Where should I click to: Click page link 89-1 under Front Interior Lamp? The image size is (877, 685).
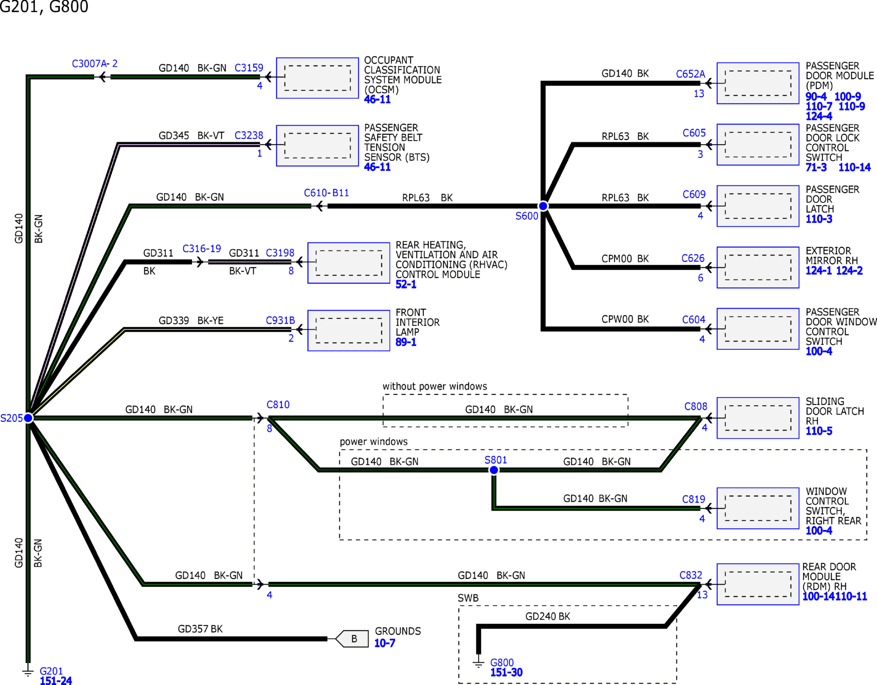click(x=406, y=342)
